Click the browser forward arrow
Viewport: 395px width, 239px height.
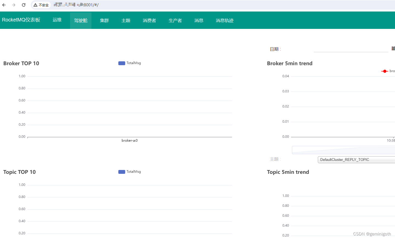tap(14, 5)
